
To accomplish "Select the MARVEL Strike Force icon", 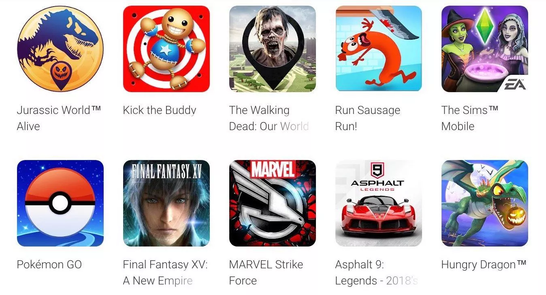I will (273, 203).
